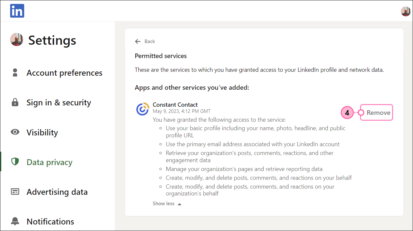Click the Show less collapse triangle
Screen dimensions: 413x231
pyautogui.click(x=179, y=204)
